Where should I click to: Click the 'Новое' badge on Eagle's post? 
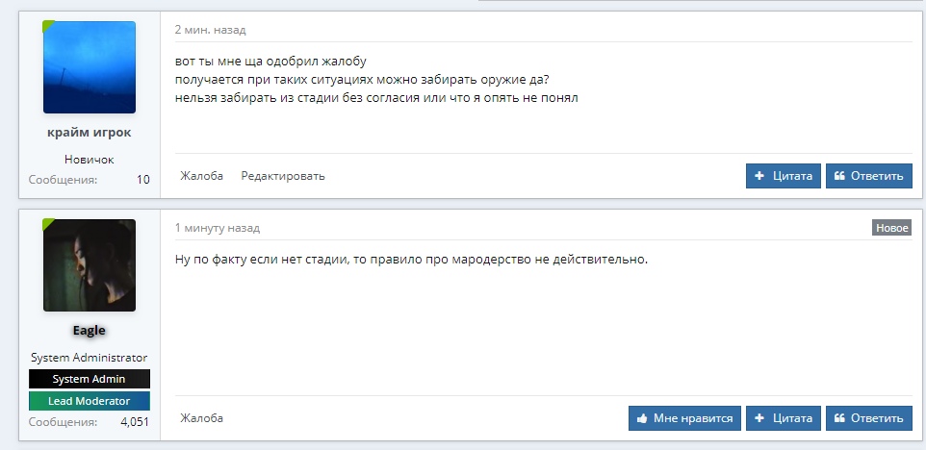pyautogui.click(x=891, y=228)
